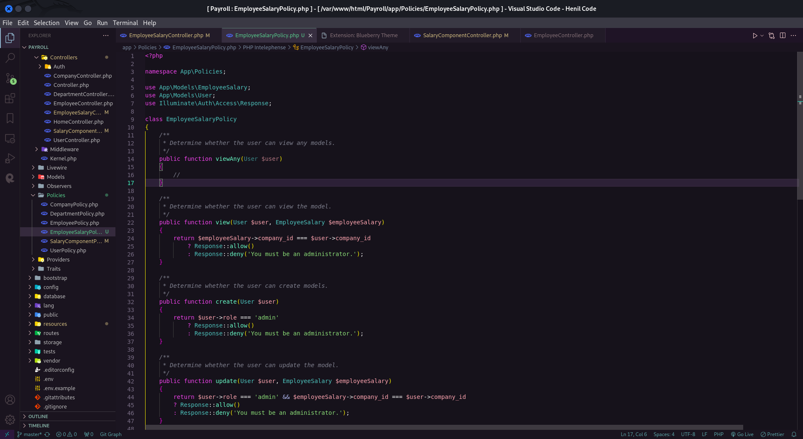
Task: Click UTF-8 encoding selector
Action: 688,434
